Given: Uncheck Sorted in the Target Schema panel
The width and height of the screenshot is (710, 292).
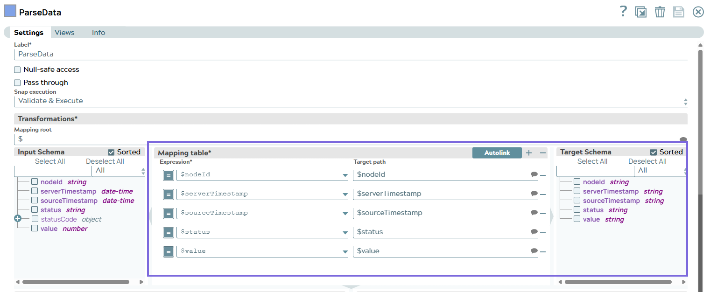Looking at the screenshot, I should pyautogui.click(x=653, y=152).
